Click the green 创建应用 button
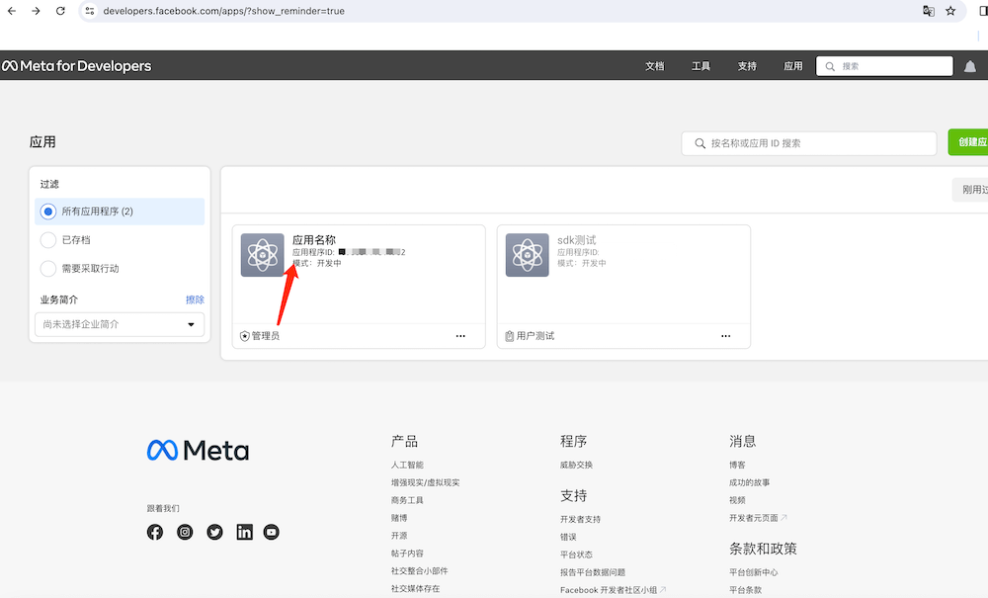Viewport: 988px width, 598px height. [x=968, y=142]
